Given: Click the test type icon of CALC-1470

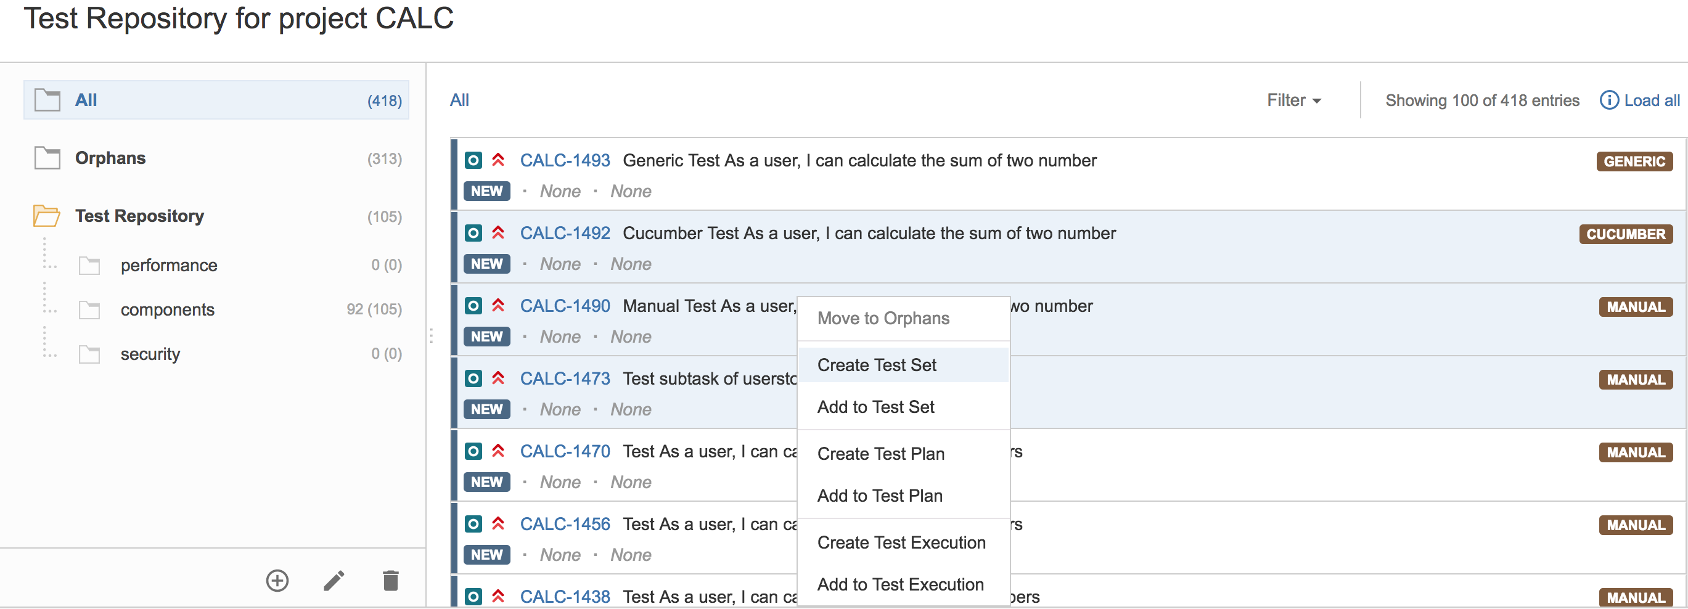Looking at the screenshot, I should 473,451.
